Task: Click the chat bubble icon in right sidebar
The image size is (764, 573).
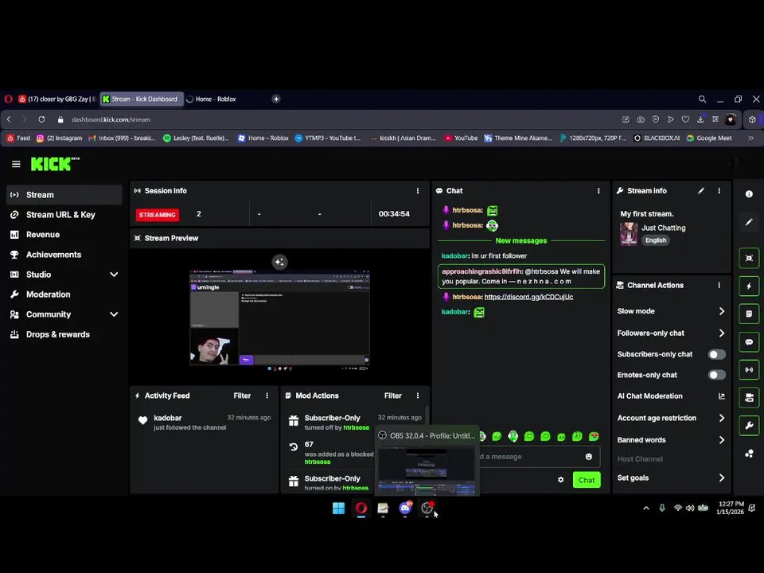Action: coord(749,342)
